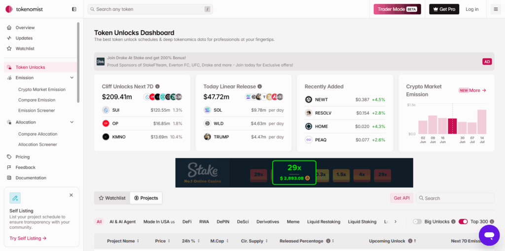Select the DeFi category filter
Screen dimensions: 505x251
tap(187, 222)
